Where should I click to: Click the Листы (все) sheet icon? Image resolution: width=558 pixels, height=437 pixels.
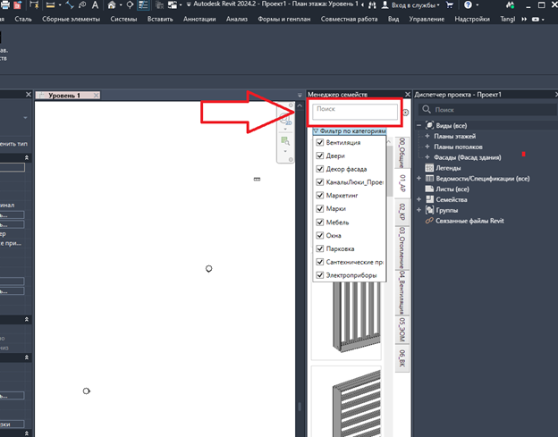tap(429, 189)
